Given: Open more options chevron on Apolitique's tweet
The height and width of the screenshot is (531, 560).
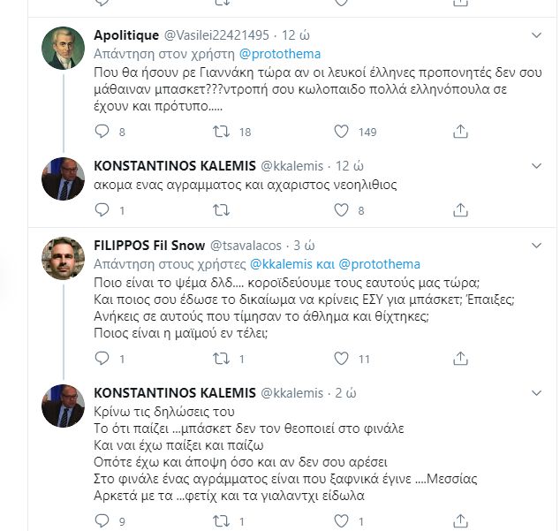Looking at the screenshot, I should (536, 35).
